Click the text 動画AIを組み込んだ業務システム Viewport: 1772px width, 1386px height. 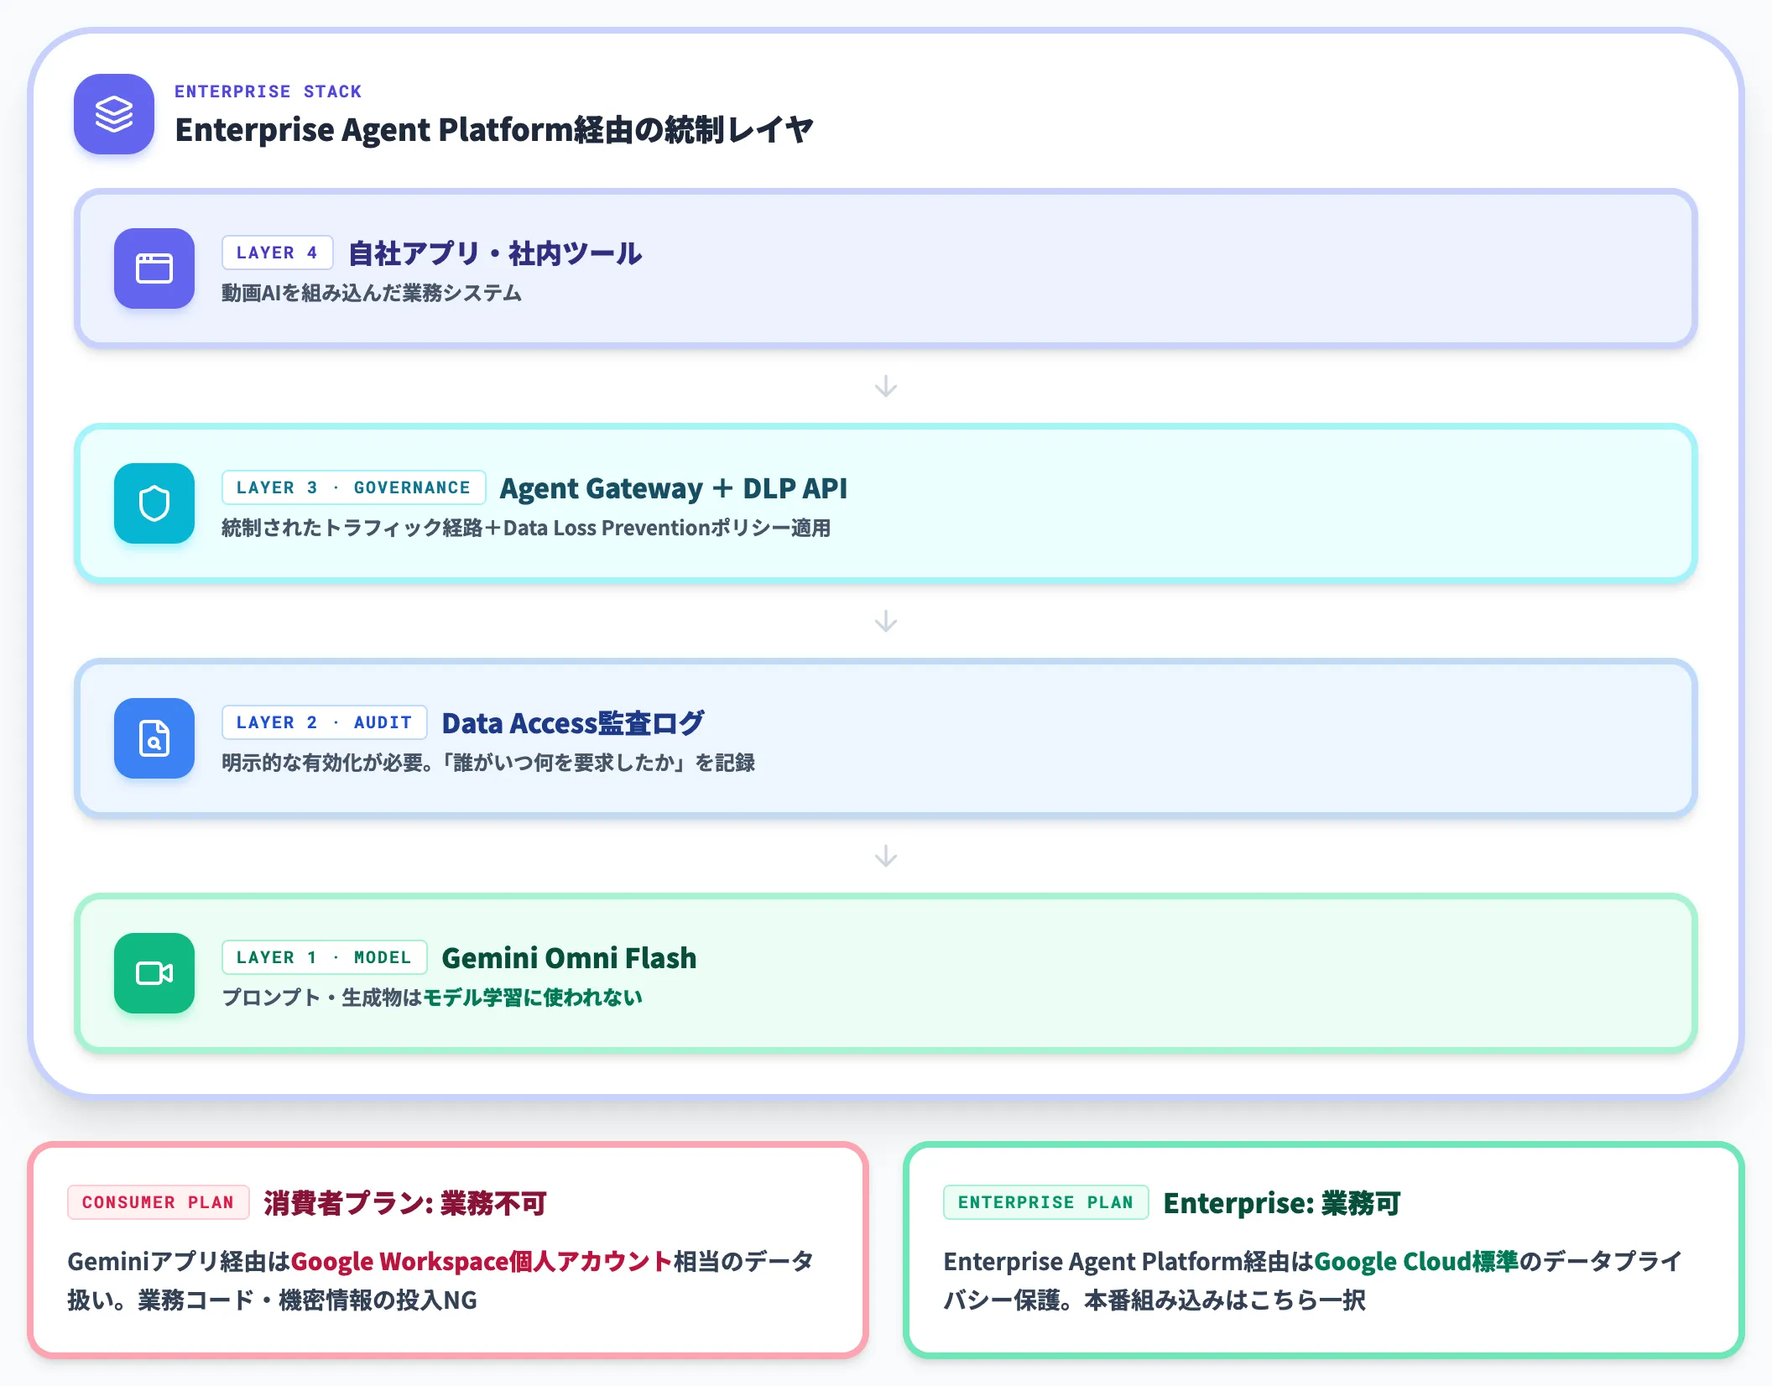pyautogui.click(x=372, y=293)
